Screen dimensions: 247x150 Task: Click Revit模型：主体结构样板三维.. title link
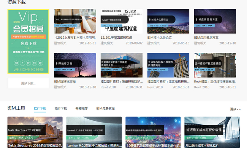coord(215,82)
